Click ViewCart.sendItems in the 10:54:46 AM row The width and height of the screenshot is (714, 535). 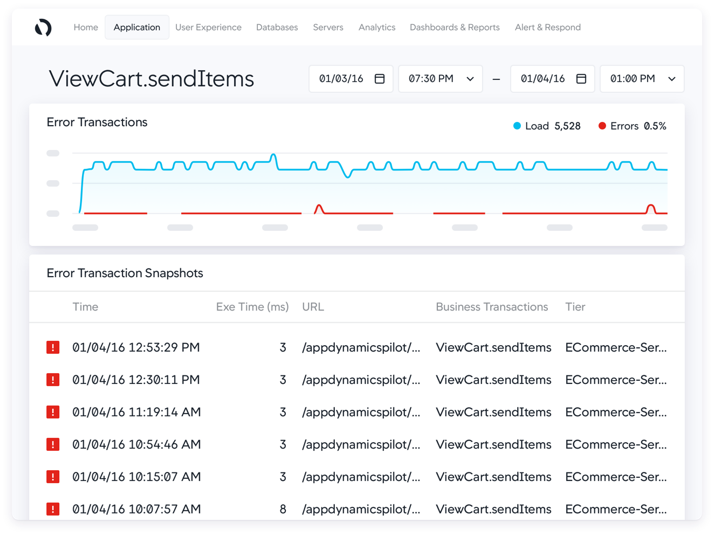[493, 444]
